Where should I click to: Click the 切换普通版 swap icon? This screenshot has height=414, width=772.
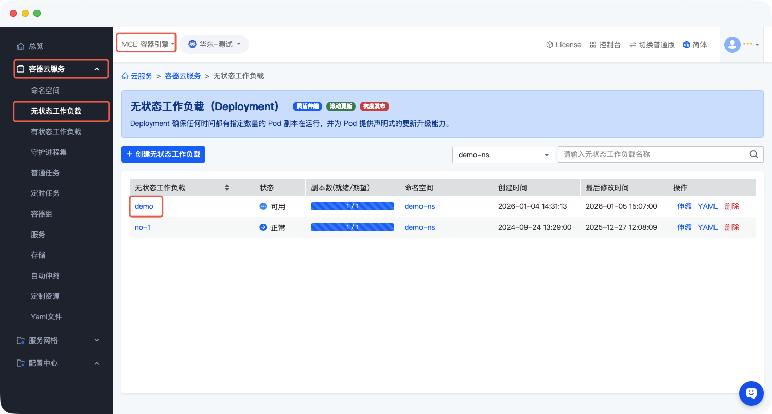(x=633, y=45)
